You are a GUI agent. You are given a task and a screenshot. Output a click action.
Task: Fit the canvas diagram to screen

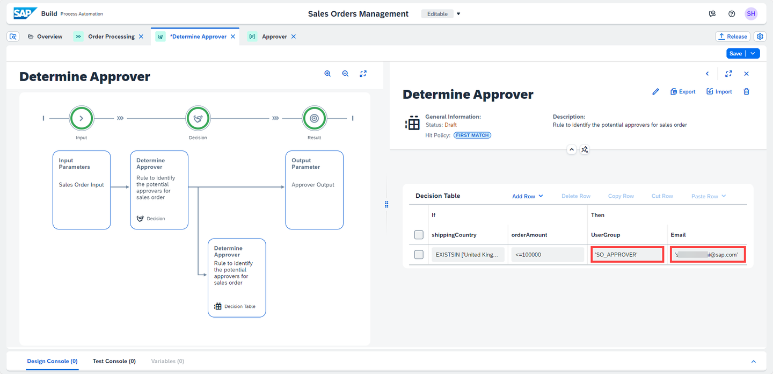click(363, 74)
